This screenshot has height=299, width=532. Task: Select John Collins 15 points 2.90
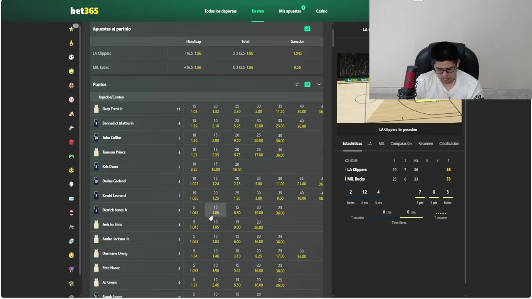coord(215,138)
